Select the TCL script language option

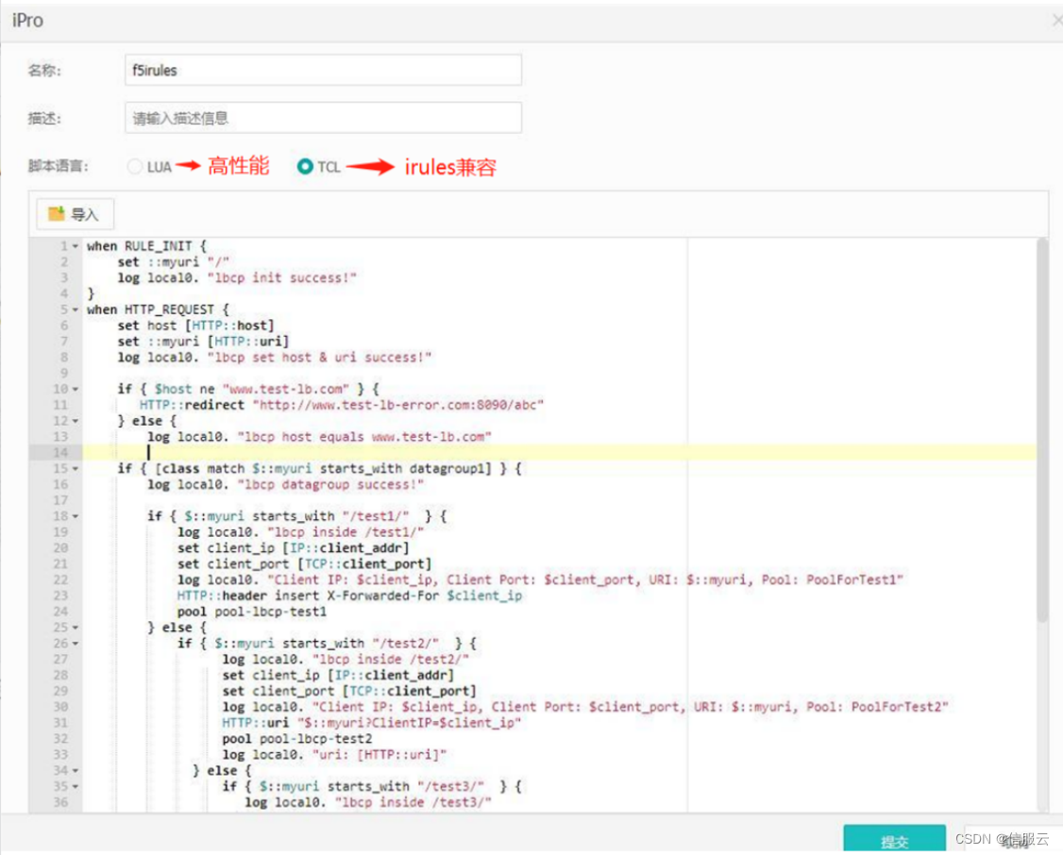(x=305, y=167)
